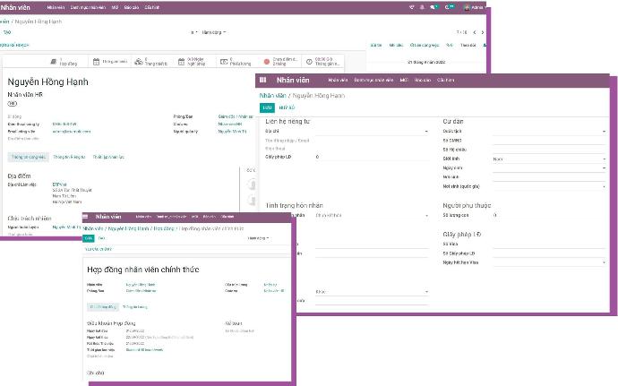
Task: Click Nhân viên breadcrumb in contract window
Action: click(94, 228)
